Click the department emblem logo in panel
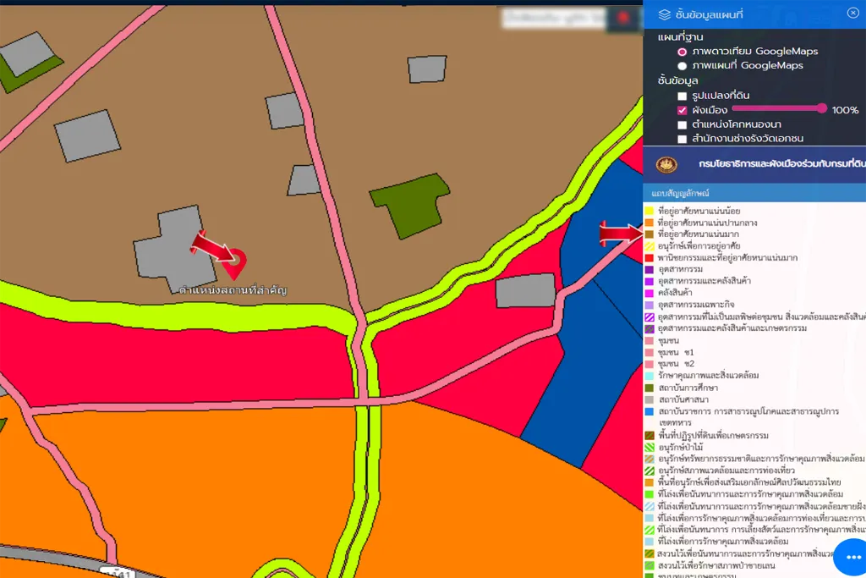Viewport: 866px width, 578px height. (x=667, y=163)
